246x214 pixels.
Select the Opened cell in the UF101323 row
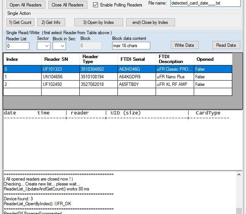click(213, 69)
